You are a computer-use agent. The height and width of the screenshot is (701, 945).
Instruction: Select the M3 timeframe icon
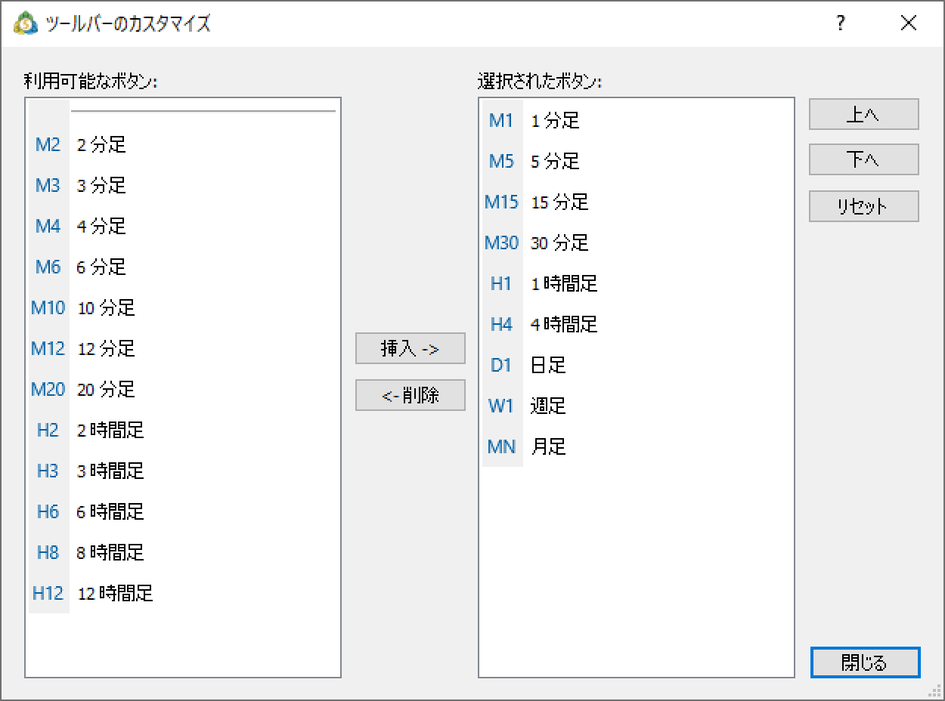(x=48, y=185)
